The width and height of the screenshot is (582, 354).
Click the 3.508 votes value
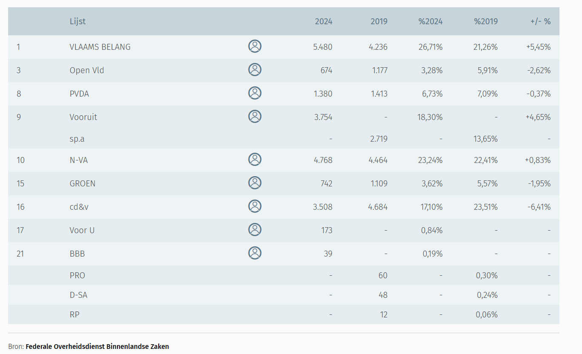(323, 207)
